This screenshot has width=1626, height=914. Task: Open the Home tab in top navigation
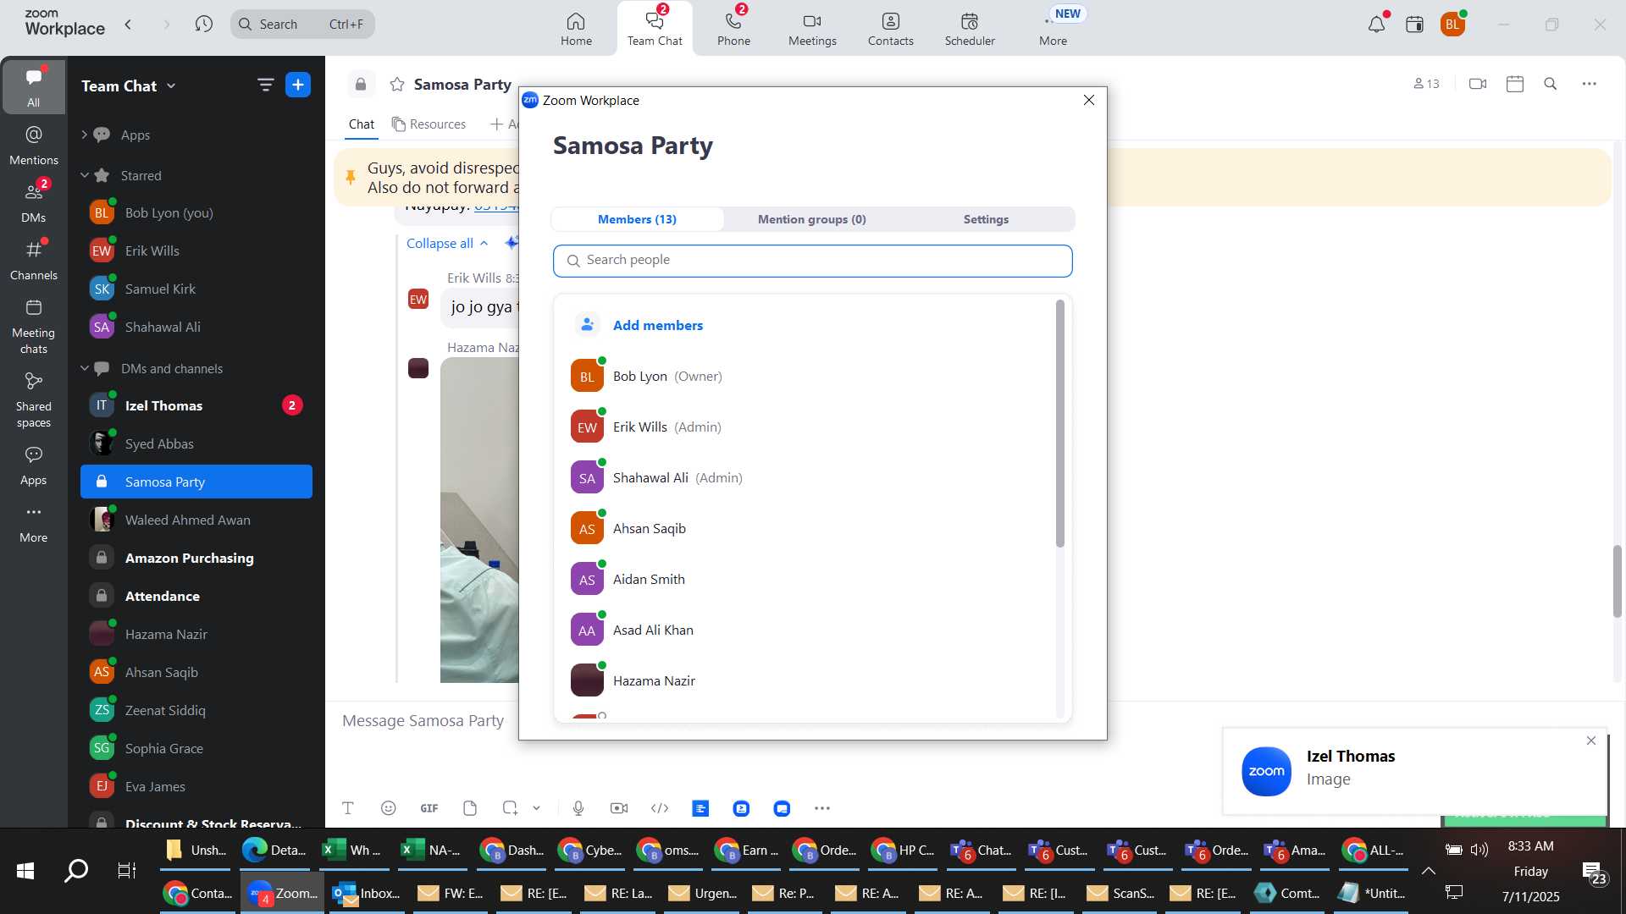point(576,29)
